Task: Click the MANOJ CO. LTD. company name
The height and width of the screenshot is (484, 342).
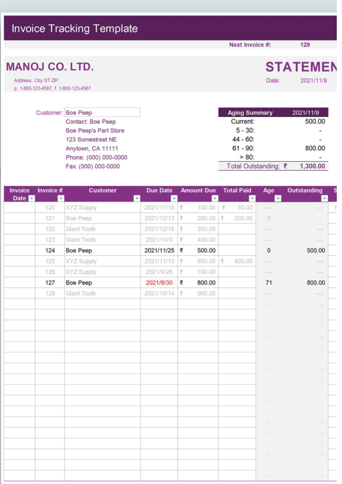Action: (x=50, y=67)
